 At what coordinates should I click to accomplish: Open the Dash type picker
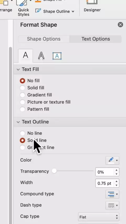pos(112,206)
